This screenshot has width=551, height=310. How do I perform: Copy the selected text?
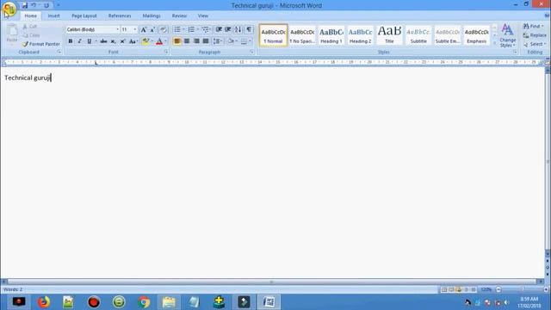31,35
